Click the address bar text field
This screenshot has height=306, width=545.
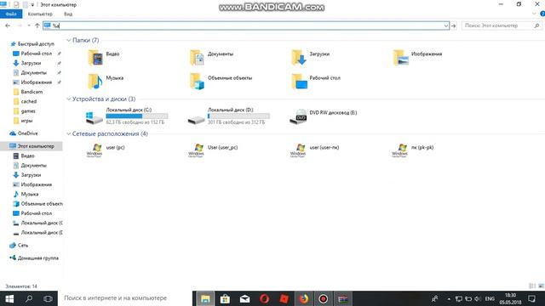pyautogui.click(x=247, y=25)
